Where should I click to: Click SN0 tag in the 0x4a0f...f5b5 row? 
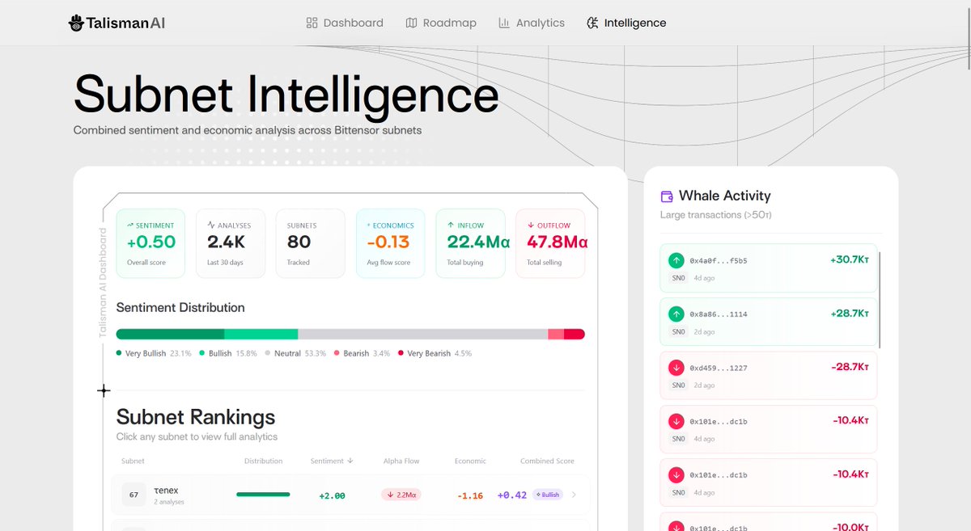(x=678, y=278)
